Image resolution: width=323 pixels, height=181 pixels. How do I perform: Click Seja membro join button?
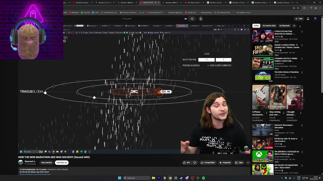(46, 163)
